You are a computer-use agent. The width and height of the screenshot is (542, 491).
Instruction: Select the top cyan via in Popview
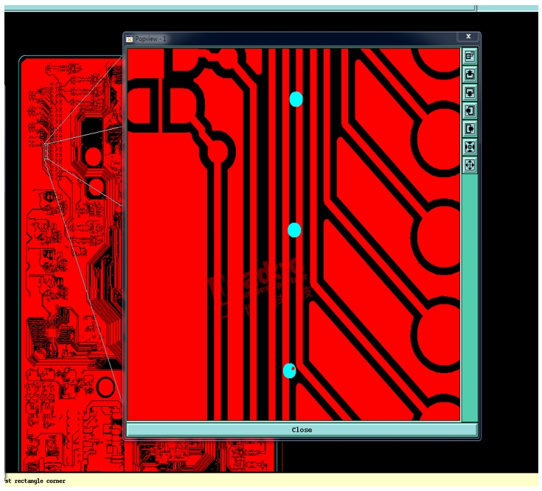click(x=296, y=100)
